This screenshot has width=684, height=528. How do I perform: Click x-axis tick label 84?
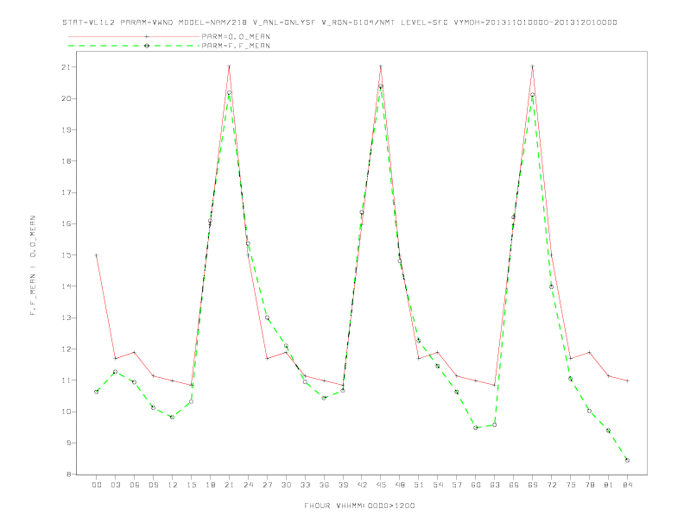tap(627, 485)
